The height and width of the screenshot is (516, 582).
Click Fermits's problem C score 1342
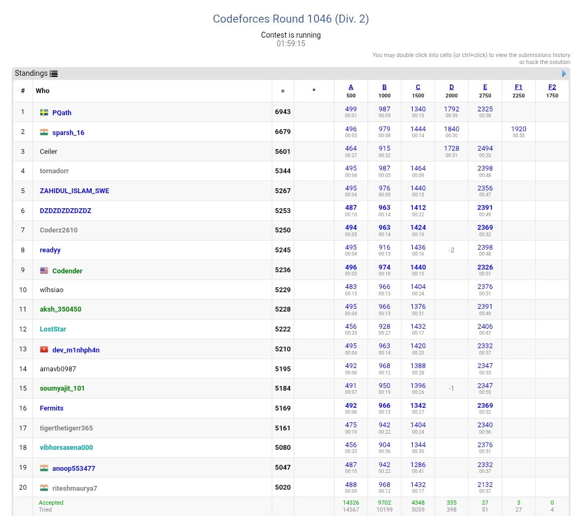[x=418, y=406]
